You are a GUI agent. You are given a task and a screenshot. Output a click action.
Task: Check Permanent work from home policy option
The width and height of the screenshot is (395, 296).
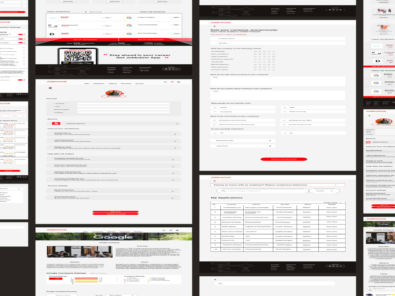pyautogui.click(x=214, y=120)
